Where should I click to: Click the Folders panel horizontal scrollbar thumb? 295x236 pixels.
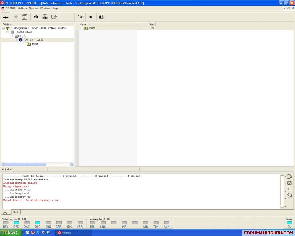click(x=25, y=164)
